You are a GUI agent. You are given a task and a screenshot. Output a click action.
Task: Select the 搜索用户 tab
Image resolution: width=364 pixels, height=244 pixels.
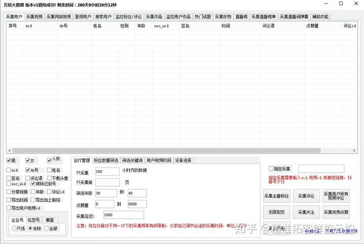[x=103, y=17]
